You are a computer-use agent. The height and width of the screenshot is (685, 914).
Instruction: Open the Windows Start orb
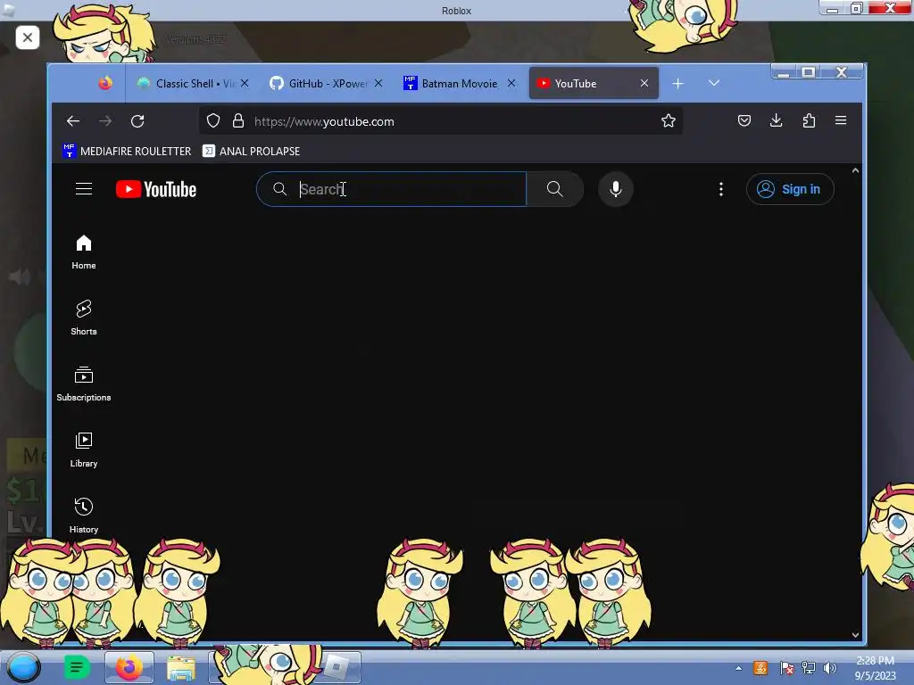[x=23, y=667]
